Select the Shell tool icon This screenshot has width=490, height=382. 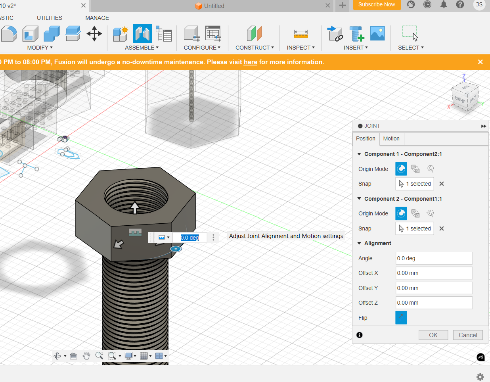tap(30, 34)
